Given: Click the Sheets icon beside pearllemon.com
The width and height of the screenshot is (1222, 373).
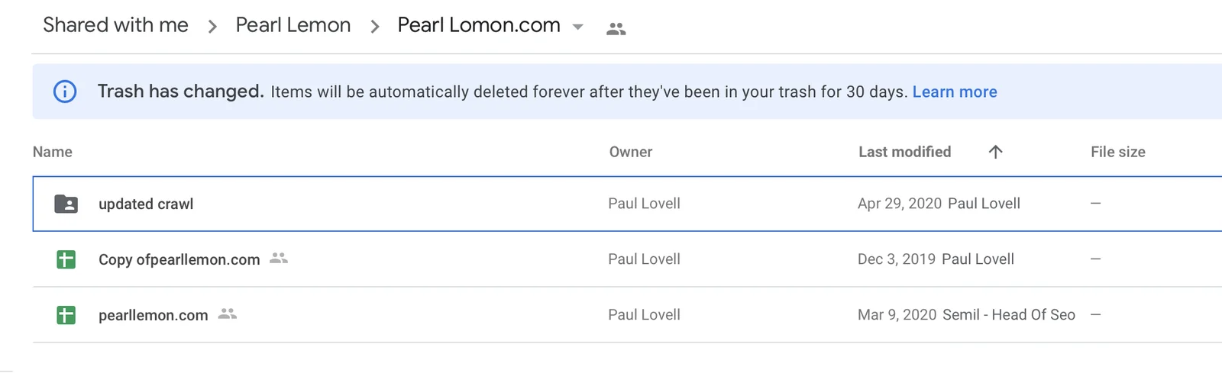Looking at the screenshot, I should click(x=66, y=315).
